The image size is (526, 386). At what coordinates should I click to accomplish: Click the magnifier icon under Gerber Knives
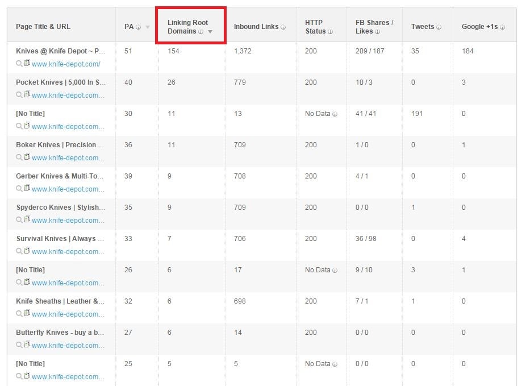click(x=19, y=188)
